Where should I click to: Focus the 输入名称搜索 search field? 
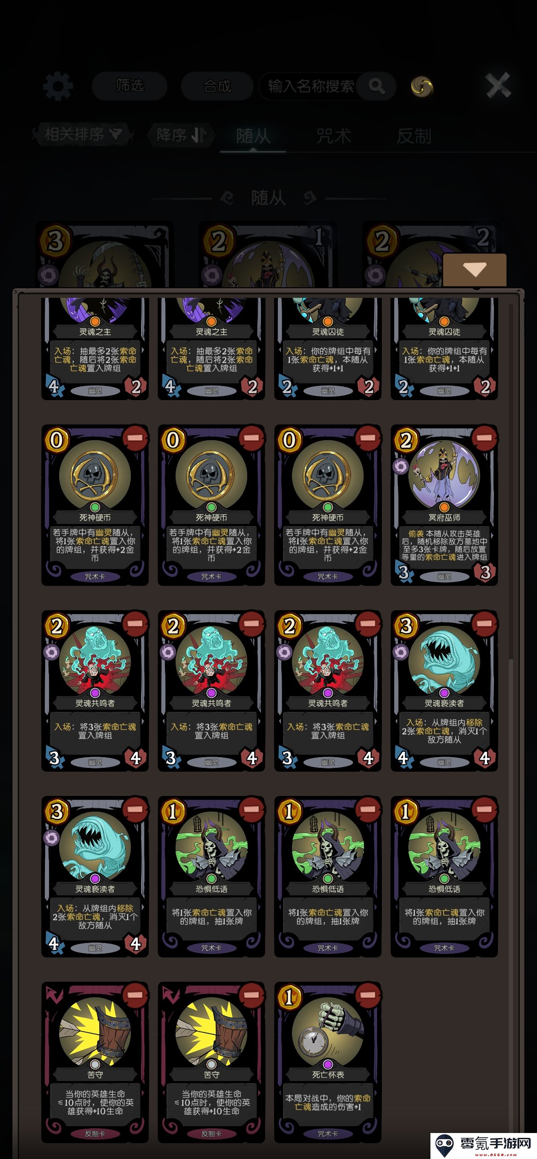click(312, 86)
